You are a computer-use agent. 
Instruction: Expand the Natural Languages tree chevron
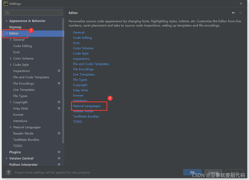(10, 127)
